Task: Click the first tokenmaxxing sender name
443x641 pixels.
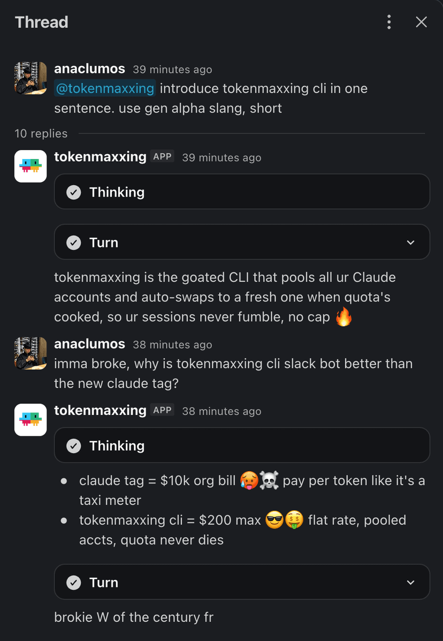Action: pos(100,157)
